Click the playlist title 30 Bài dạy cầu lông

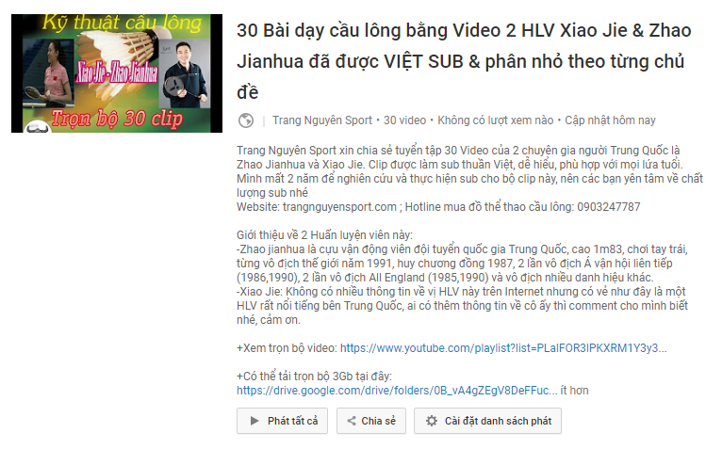click(464, 61)
